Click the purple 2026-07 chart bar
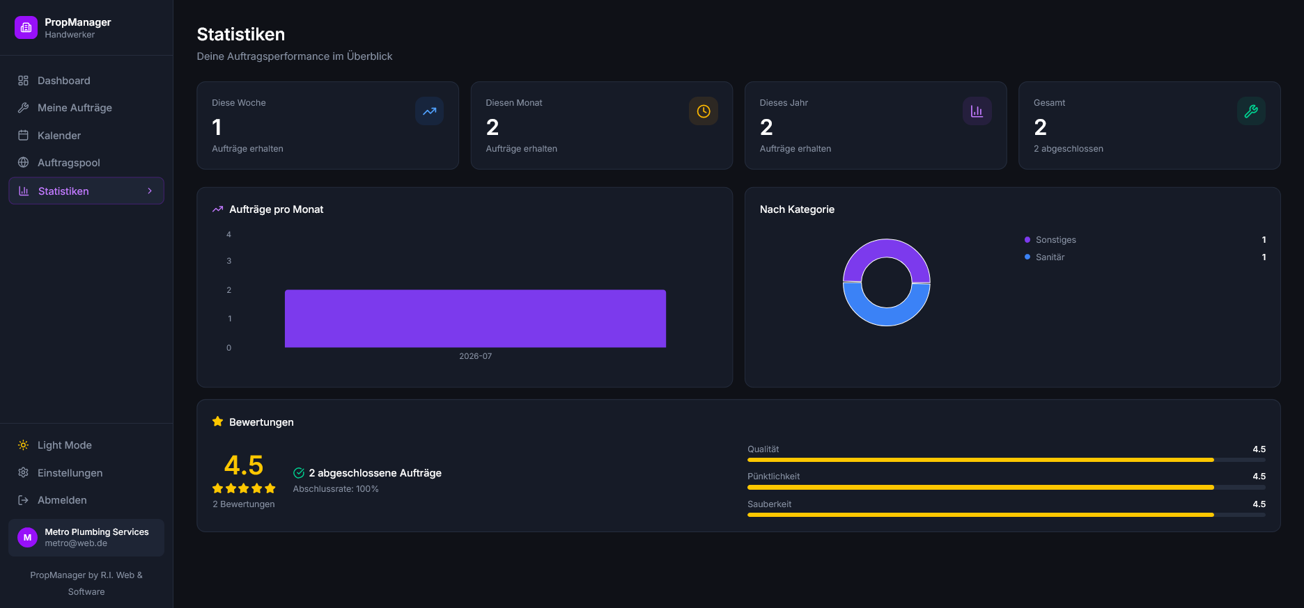Viewport: 1304px width, 608px height. point(475,319)
